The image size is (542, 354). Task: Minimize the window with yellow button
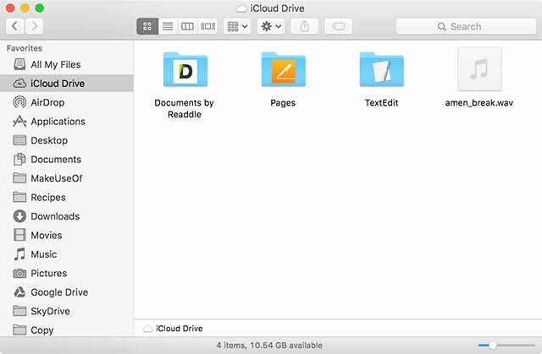pos(25,8)
